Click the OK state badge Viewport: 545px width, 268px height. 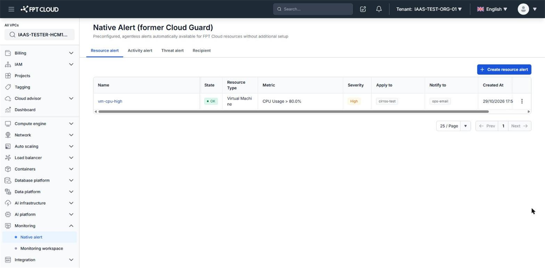211,101
